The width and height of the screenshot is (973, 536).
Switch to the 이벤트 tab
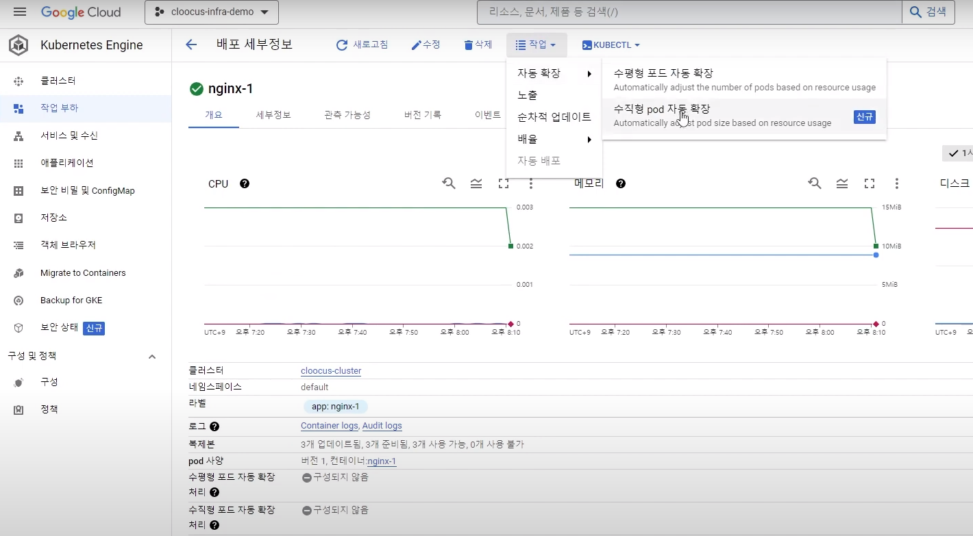[x=488, y=114]
